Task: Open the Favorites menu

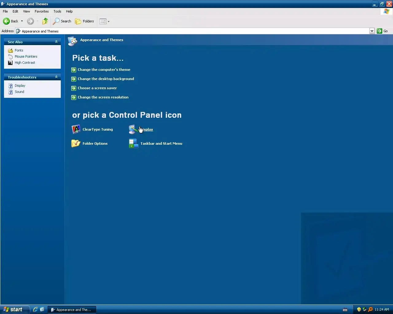Action: pos(41,11)
